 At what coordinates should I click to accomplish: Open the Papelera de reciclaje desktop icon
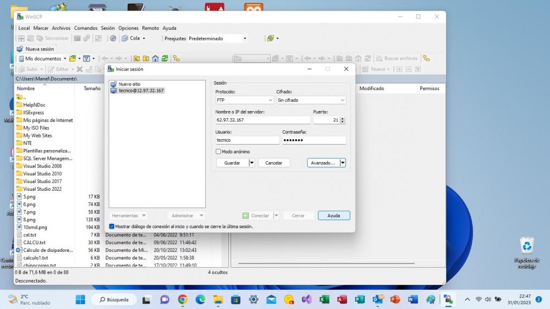[x=527, y=252]
